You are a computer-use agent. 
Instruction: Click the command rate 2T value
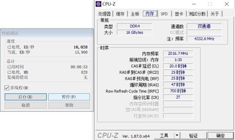tap(178, 97)
